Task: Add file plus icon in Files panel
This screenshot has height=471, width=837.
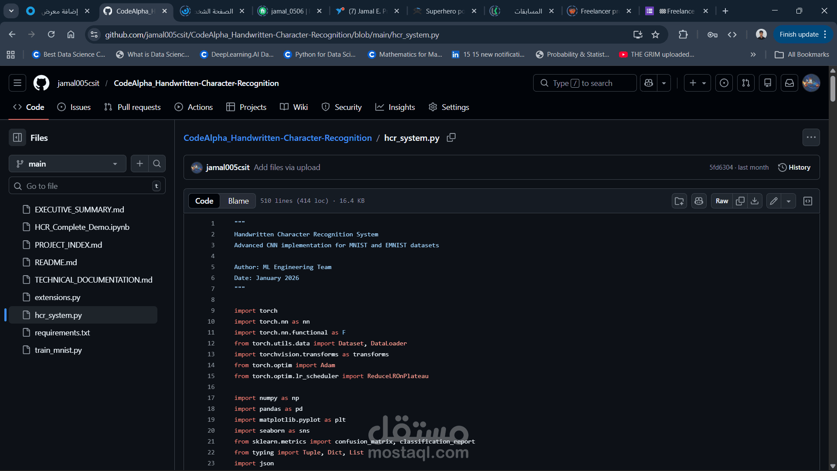Action: point(139,164)
